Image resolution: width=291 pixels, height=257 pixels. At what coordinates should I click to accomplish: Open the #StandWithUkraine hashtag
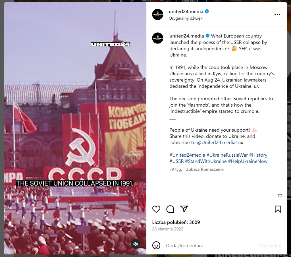206,161
